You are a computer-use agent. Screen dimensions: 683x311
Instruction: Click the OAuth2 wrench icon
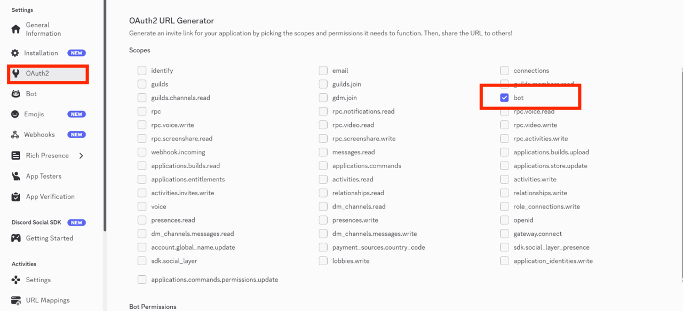pos(16,74)
